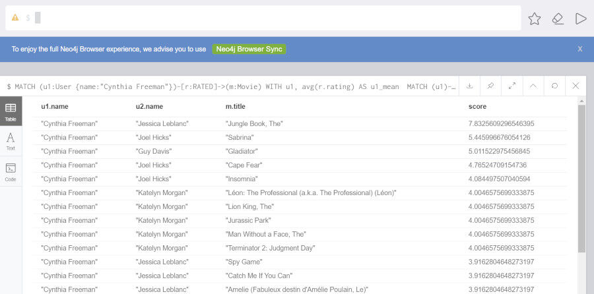The image size is (594, 294).
Task: Expand result frame to fullscreen
Action: point(512,86)
